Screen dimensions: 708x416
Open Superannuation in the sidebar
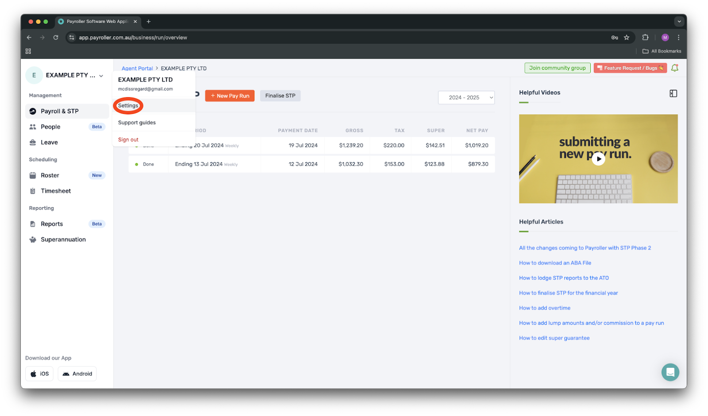tap(67, 239)
